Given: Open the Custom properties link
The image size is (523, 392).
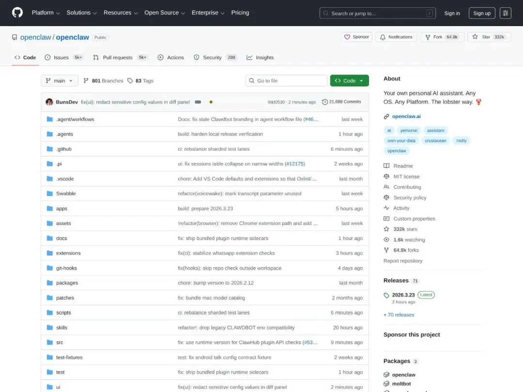Looking at the screenshot, I should click(414, 219).
